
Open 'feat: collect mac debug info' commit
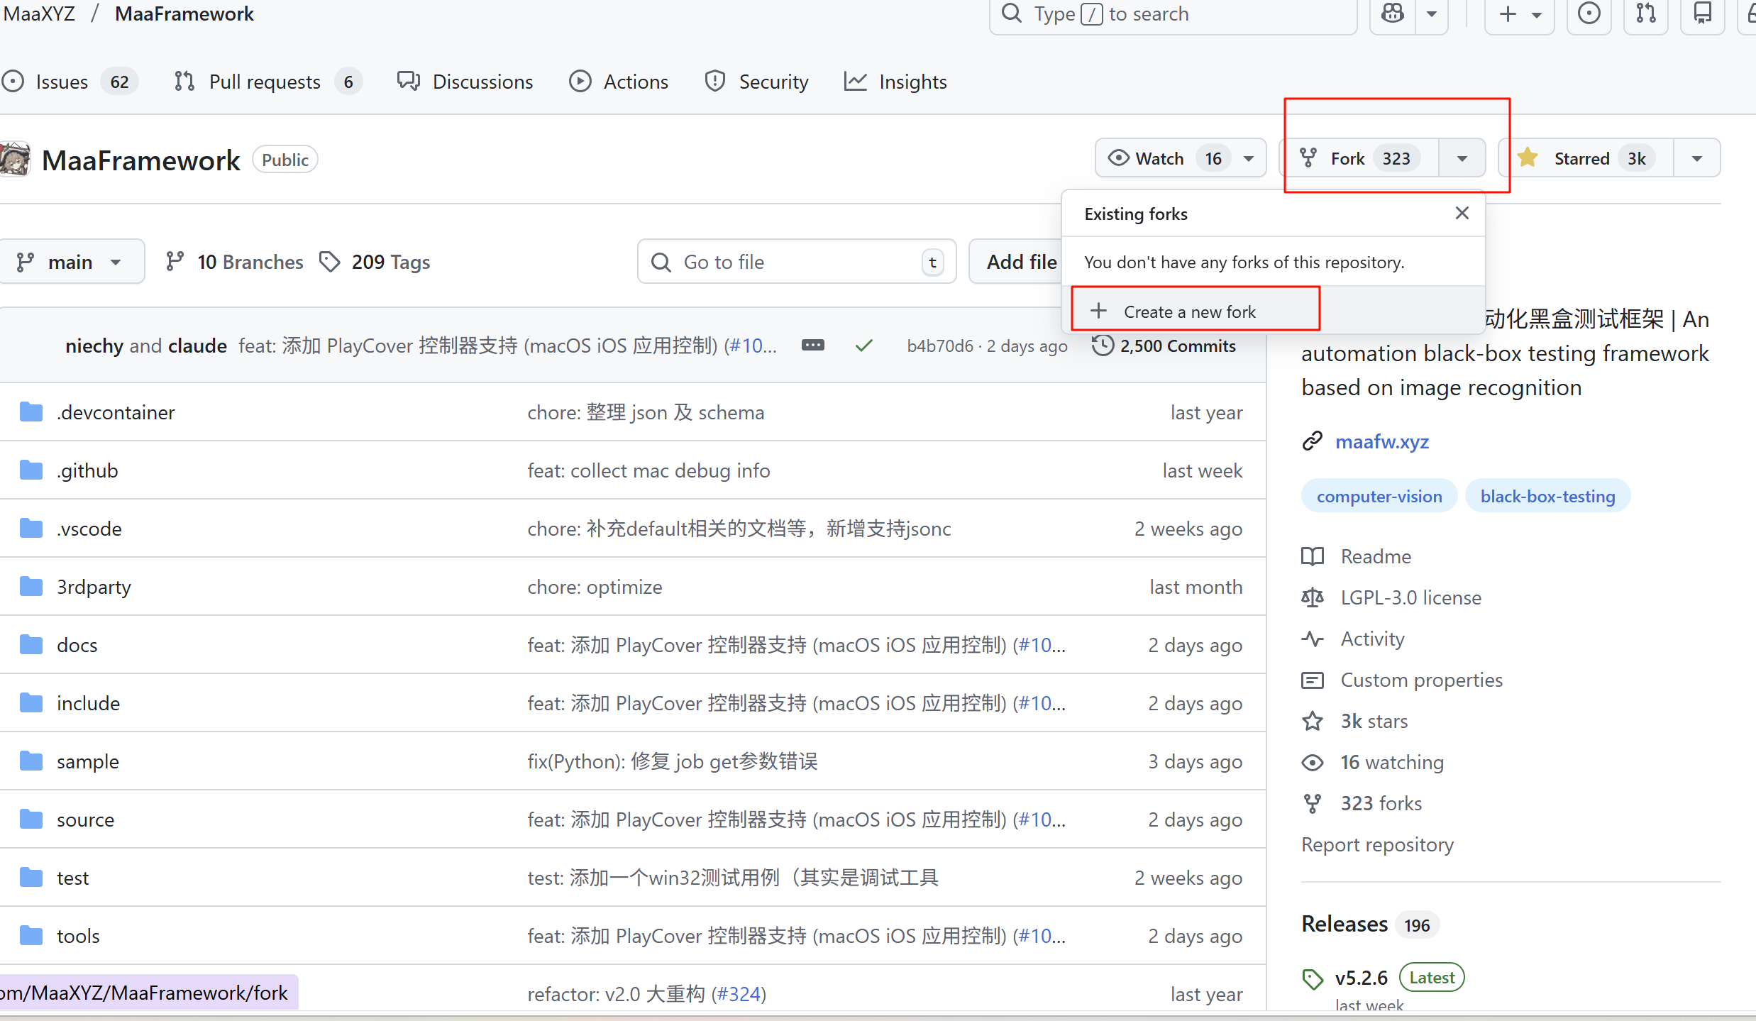click(648, 470)
